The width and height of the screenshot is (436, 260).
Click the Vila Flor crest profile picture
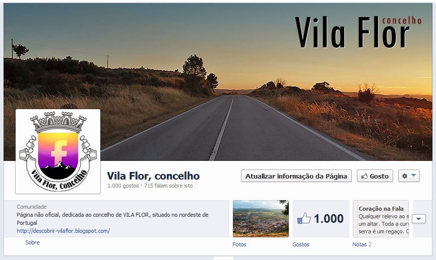58,151
